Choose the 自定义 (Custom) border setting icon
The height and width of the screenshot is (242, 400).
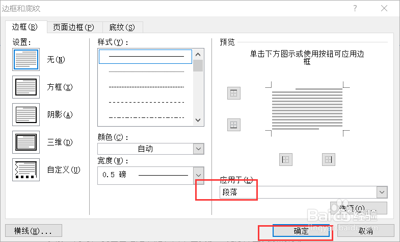click(x=26, y=170)
